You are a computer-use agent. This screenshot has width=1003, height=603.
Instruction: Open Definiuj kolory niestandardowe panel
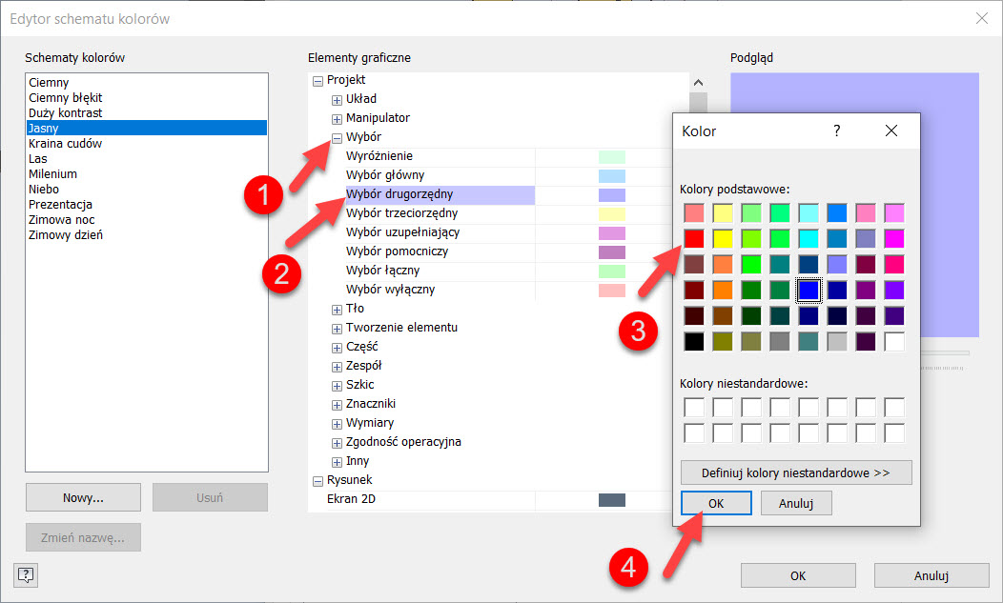point(795,472)
